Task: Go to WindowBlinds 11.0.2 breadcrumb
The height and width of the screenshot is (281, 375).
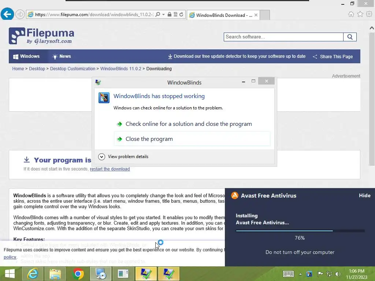Action: click(121, 68)
